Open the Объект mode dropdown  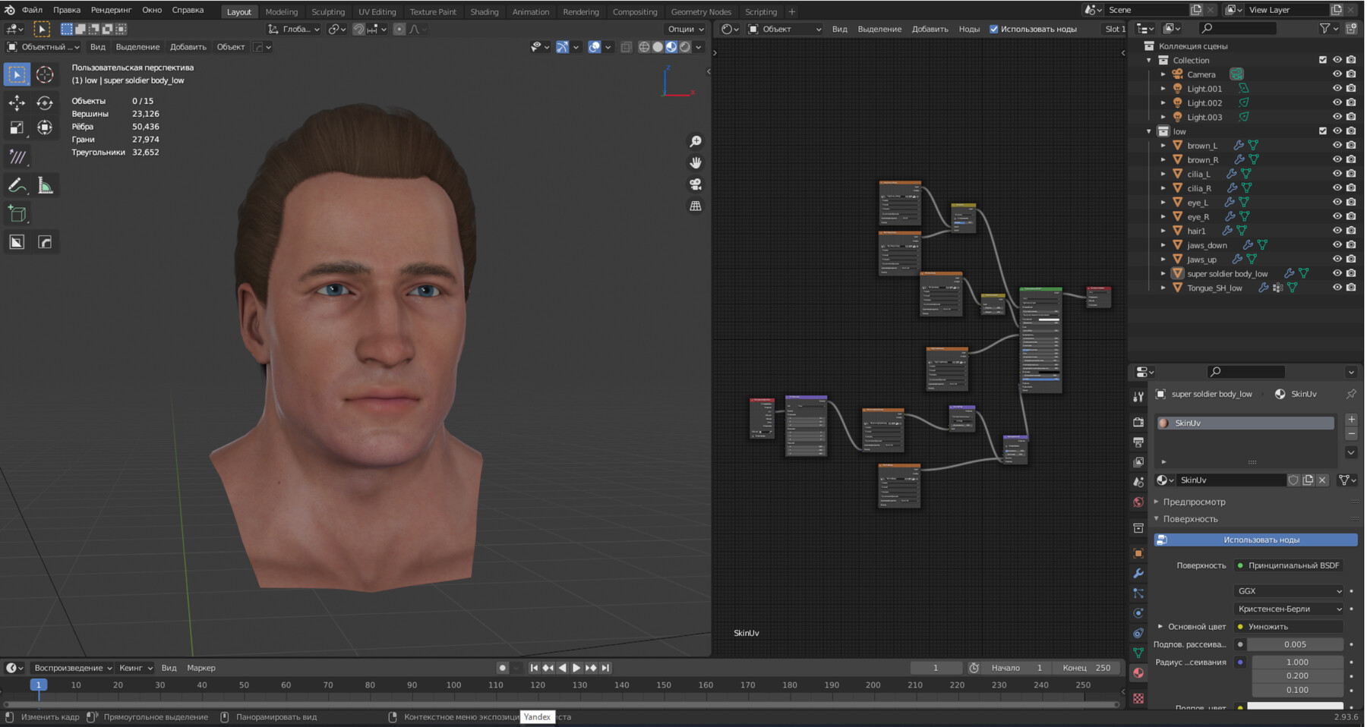[786, 28]
